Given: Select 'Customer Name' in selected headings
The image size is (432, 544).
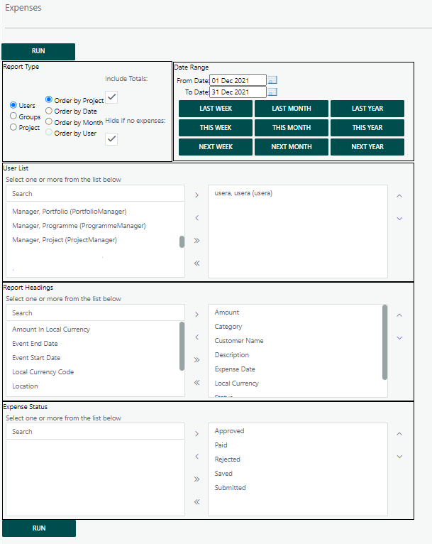Looking at the screenshot, I should (x=238, y=341).
